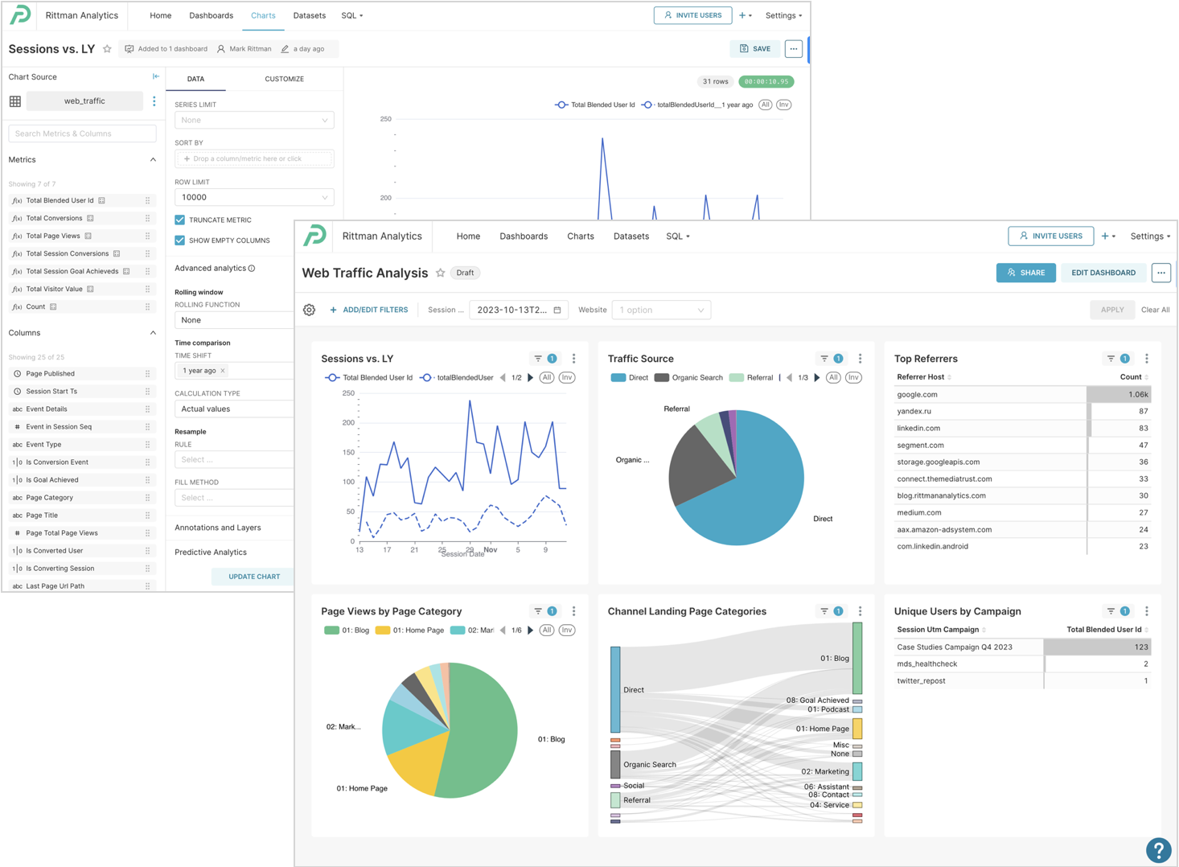The image size is (1179, 867).
Task: Open Sessions vs. LY chart options menu
Action: click(x=573, y=359)
